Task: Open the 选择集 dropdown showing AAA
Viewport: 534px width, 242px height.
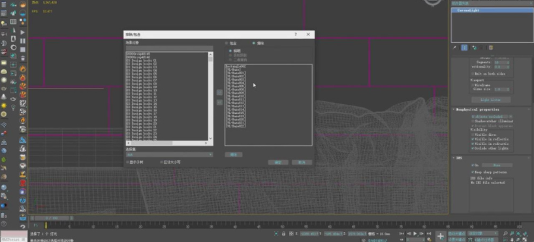Action: 169,155
